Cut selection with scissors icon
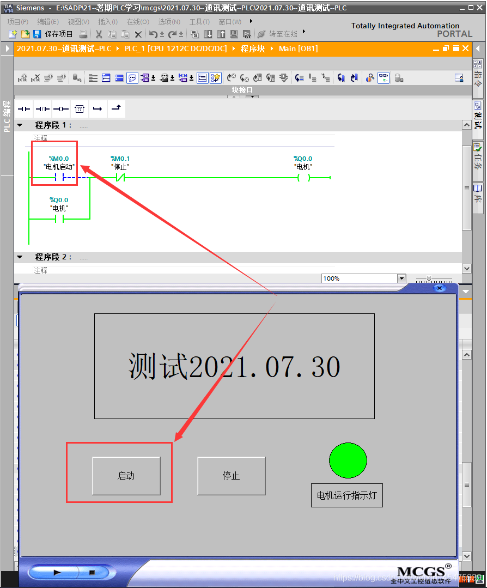487x588 pixels. 99,34
